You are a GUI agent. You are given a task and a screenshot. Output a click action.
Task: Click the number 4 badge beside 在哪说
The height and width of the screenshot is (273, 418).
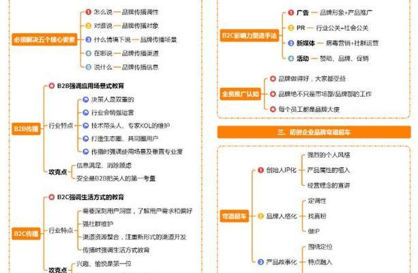pos(89,53)
